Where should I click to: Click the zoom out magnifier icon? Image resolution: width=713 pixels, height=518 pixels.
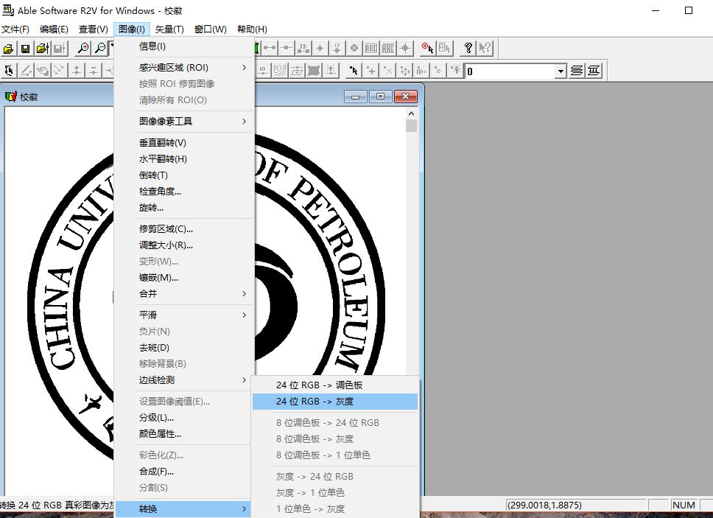coord(100,48)
